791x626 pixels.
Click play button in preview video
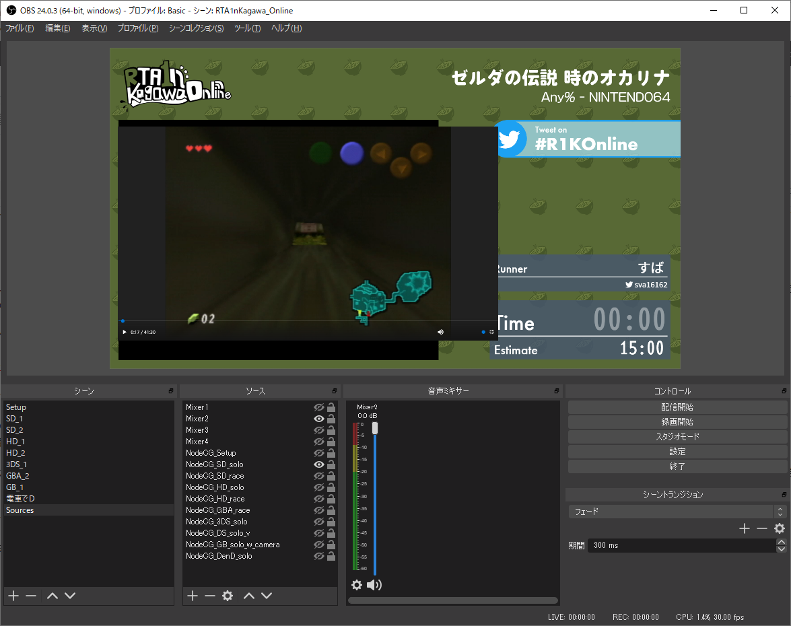[125, 332]
